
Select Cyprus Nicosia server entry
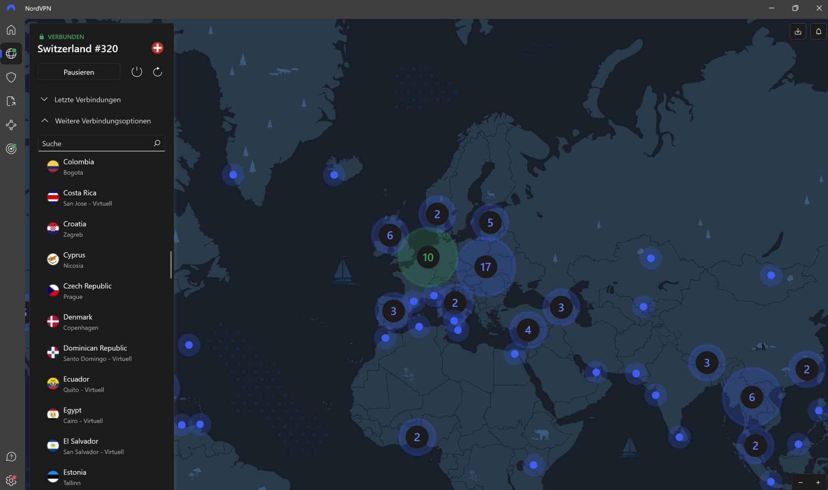tap(101, 260)
